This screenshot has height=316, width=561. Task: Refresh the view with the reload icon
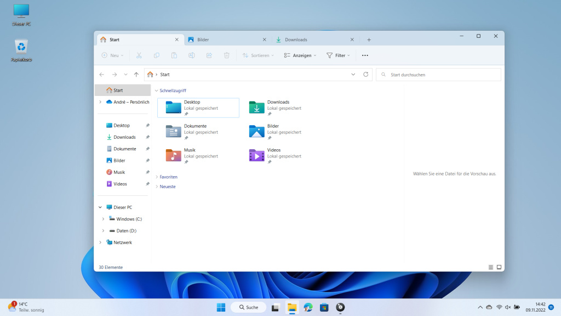point(366,74)
